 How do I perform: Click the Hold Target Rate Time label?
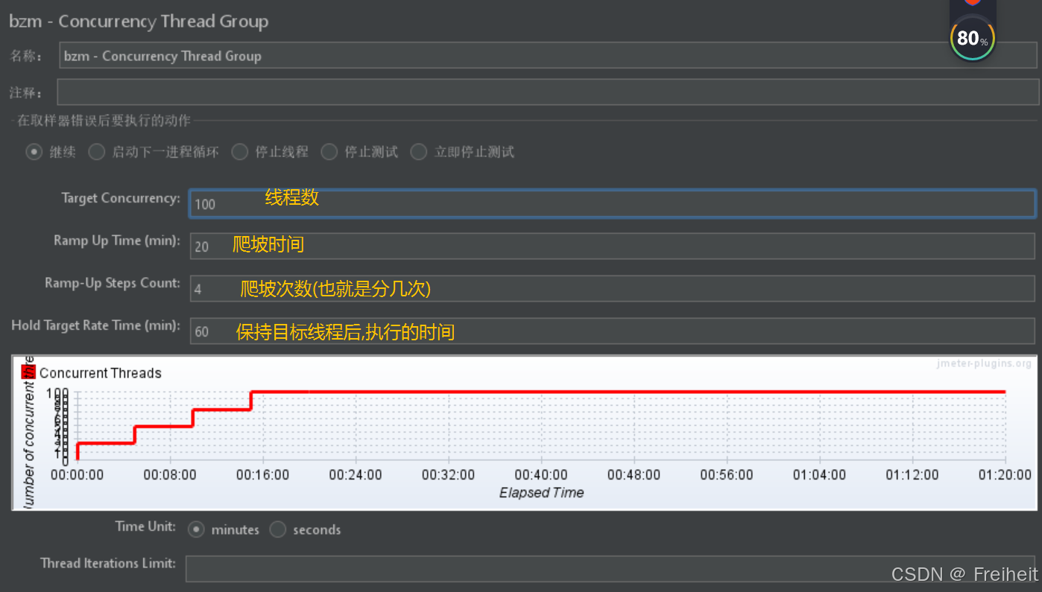[x=95, y=325]
